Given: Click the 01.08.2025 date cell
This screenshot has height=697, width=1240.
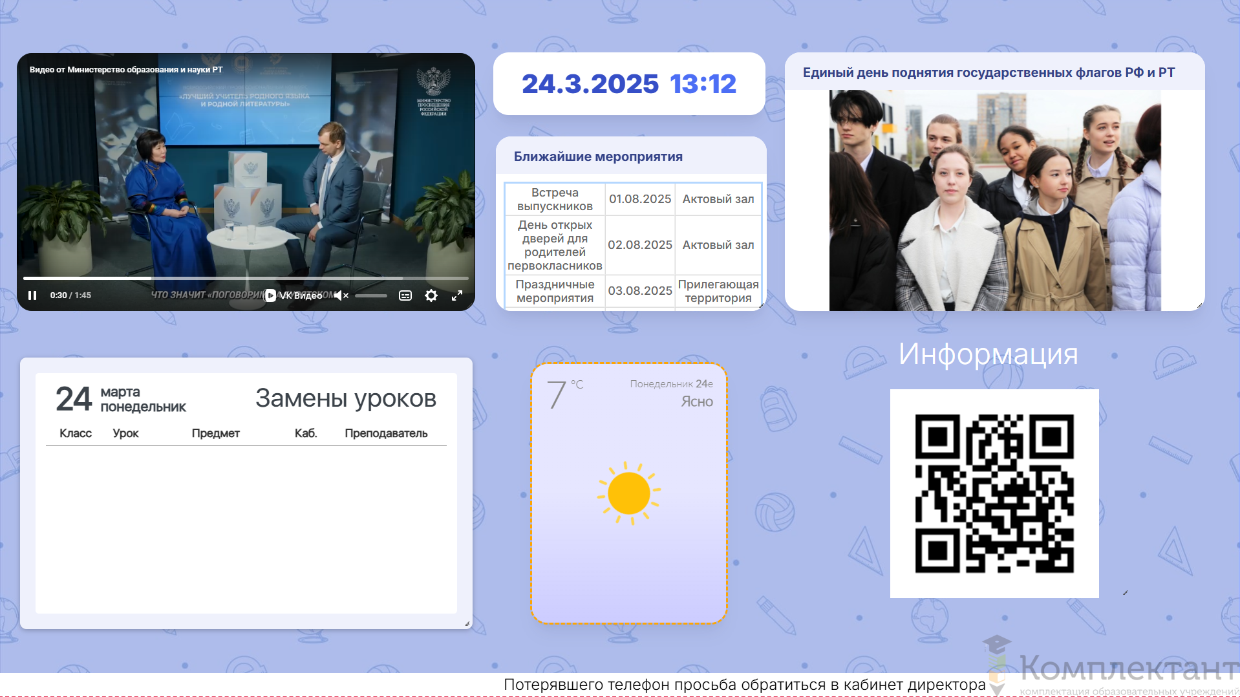Looking at the screenshot, I should click(640, 199).
